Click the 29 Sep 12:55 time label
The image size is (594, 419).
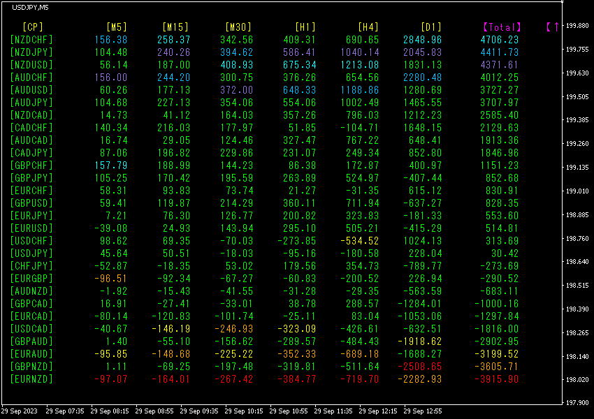click(422, 411)
